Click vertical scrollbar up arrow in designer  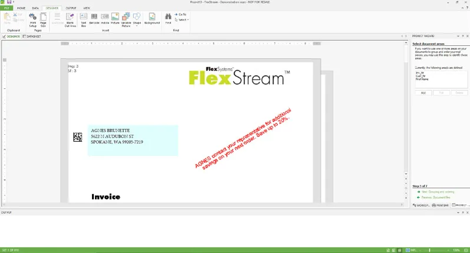(406, 43)
